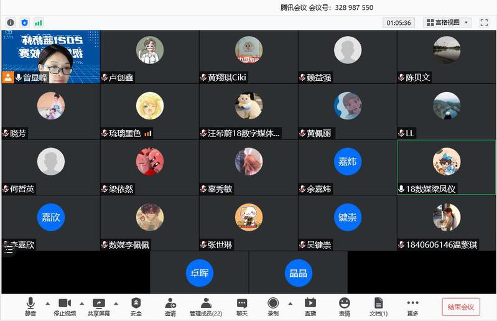497x321 pixels.
Task: Mute microphone with the 静音 button
Action: click(30, 307)
